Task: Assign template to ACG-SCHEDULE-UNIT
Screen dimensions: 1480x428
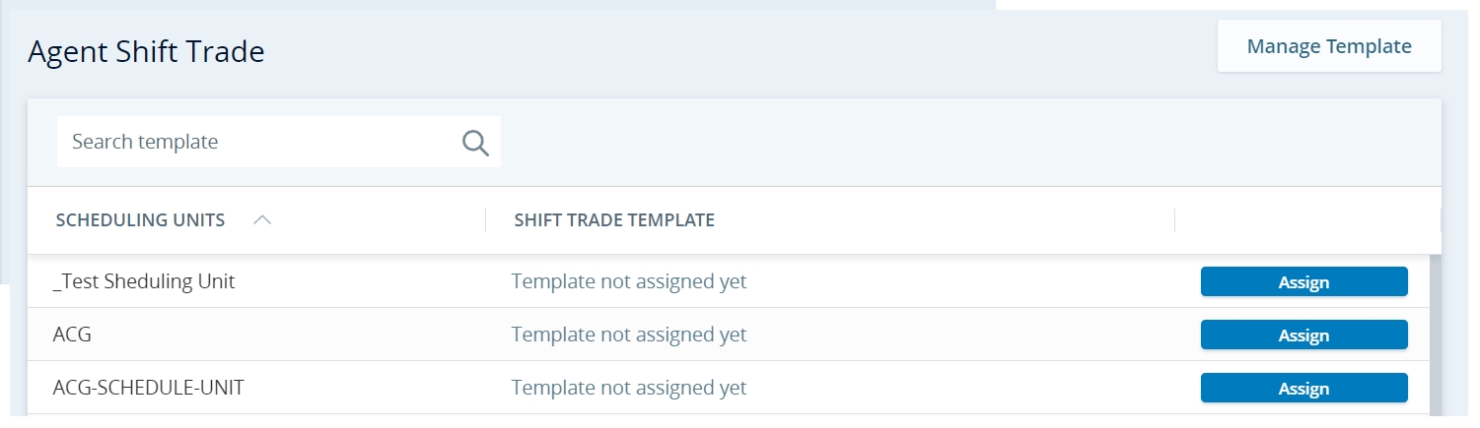Action: click(1304, 388)
